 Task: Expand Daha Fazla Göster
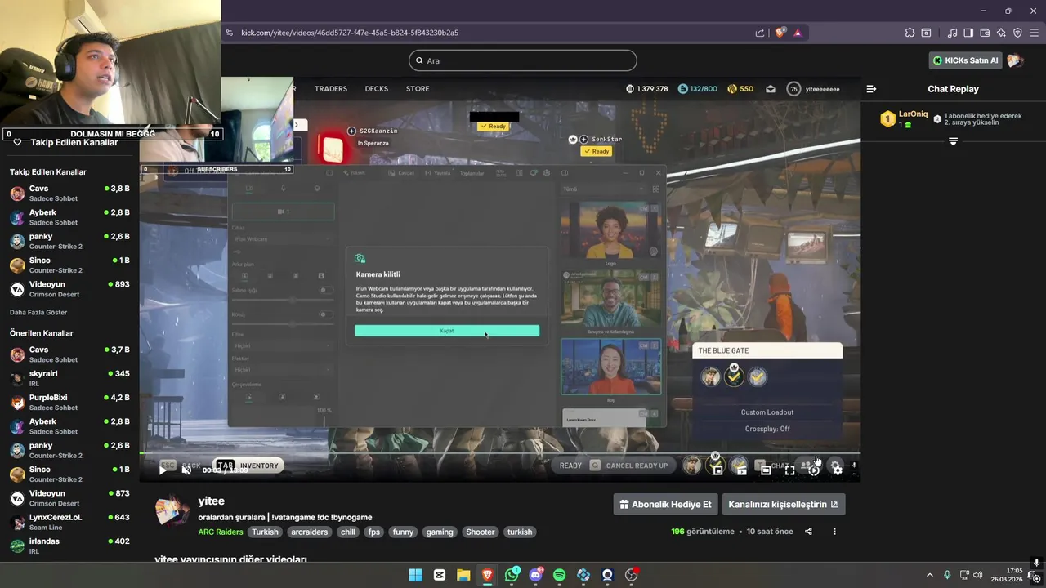(x=38, y=312)
